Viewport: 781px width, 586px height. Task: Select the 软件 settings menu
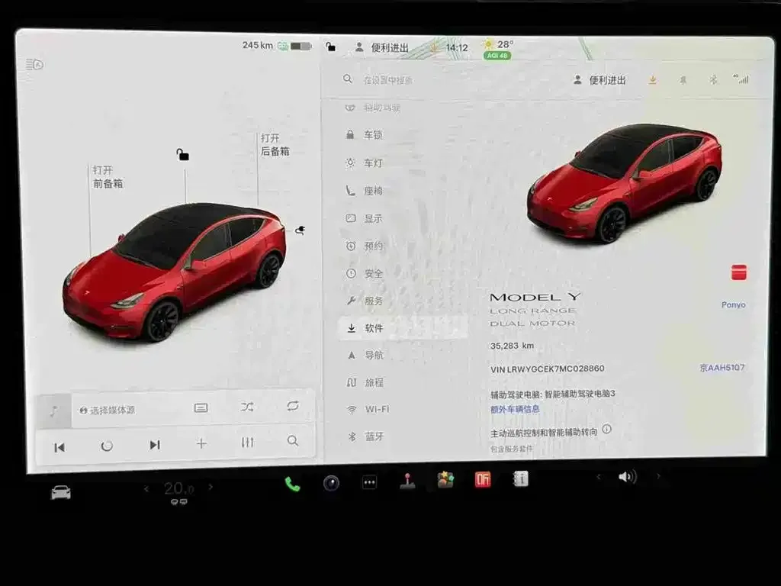point(403,328)
